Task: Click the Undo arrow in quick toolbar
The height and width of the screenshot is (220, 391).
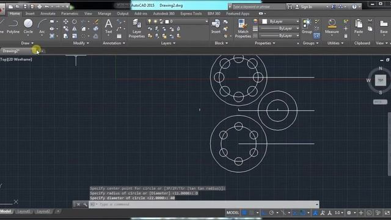Action: pos(46,7)
